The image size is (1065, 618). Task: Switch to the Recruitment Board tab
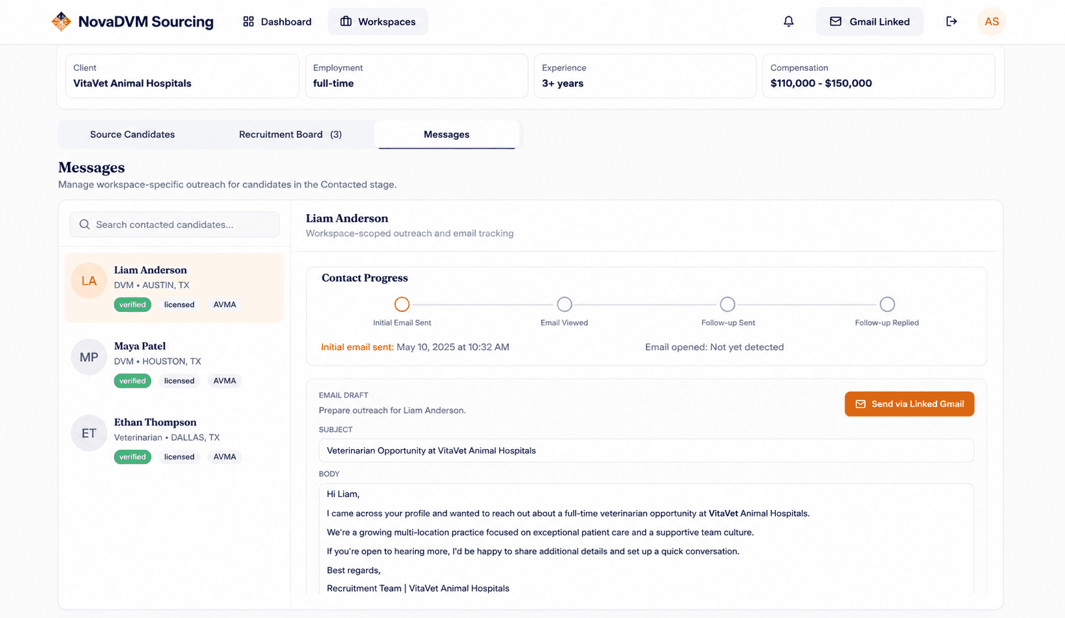pos(290,135)
